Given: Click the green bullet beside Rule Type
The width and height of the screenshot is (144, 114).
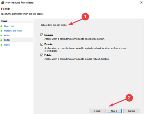Looking at the screenshot, I should [x=1, y=26].
